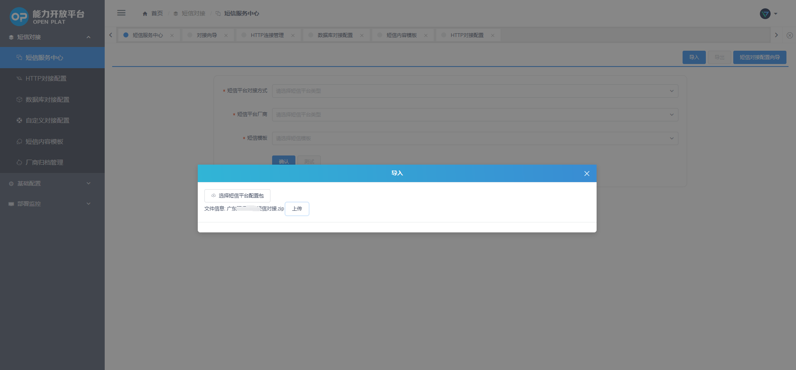Close the 短信内容模板 tab
This screenshot has height=370, width=796.
426,35
